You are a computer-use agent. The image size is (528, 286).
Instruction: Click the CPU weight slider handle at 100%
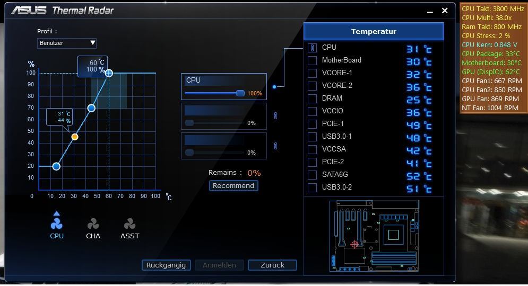[240, 93]
